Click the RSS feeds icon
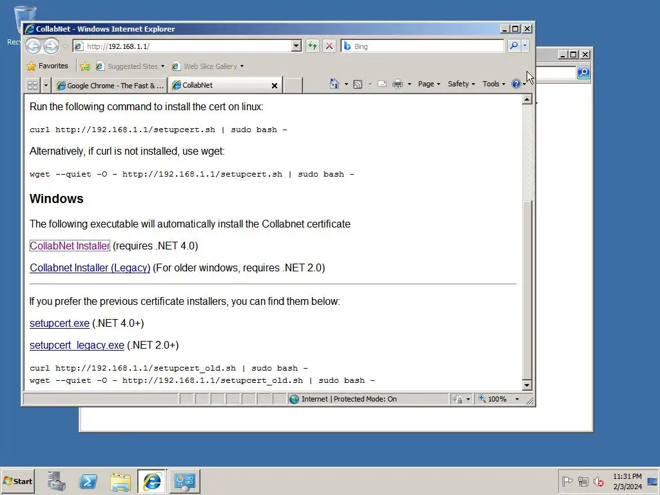This screenshot has width=660, height=495. coord(357,84)
